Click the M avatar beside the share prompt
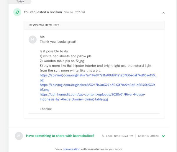The image size is (177, 152). 19,136
